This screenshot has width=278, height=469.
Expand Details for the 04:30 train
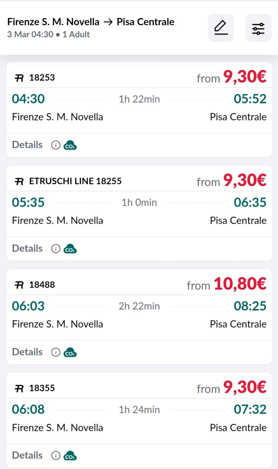click(27, 145)
